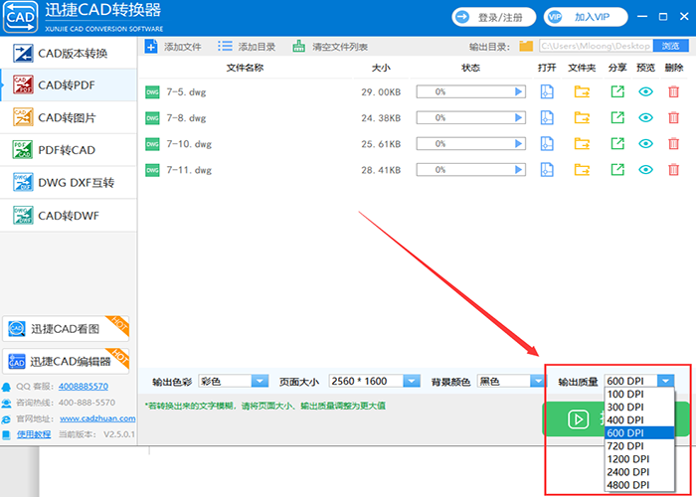The image size is (696, 497).
Task: Open folder icon for 7-5.dwg row
Action: (582, 91)
